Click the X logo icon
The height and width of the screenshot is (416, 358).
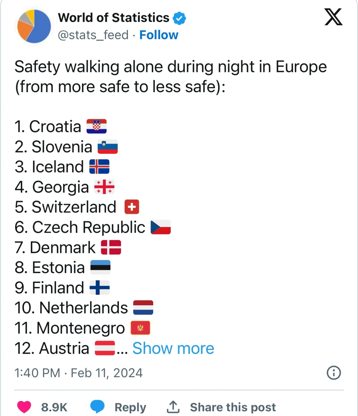click(x=333, y=17)
